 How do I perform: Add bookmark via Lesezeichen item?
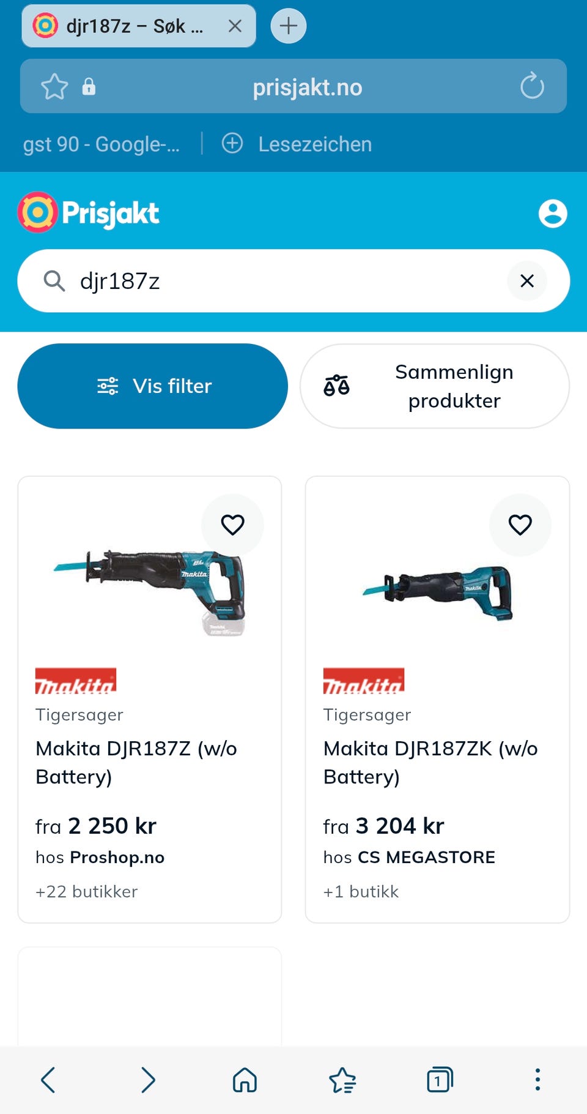click(297, 144)
